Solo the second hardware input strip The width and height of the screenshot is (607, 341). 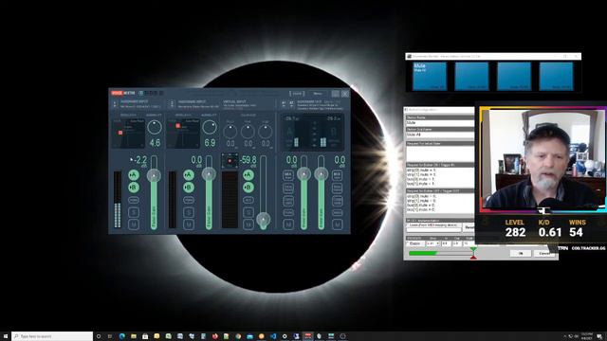point(189,212)
